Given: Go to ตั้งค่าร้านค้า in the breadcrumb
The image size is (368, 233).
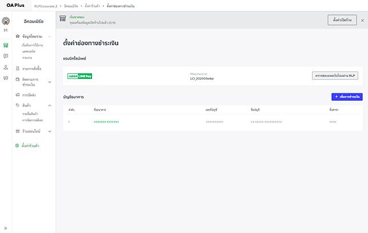Looking at the screenshot, I should tap(92, 6).
